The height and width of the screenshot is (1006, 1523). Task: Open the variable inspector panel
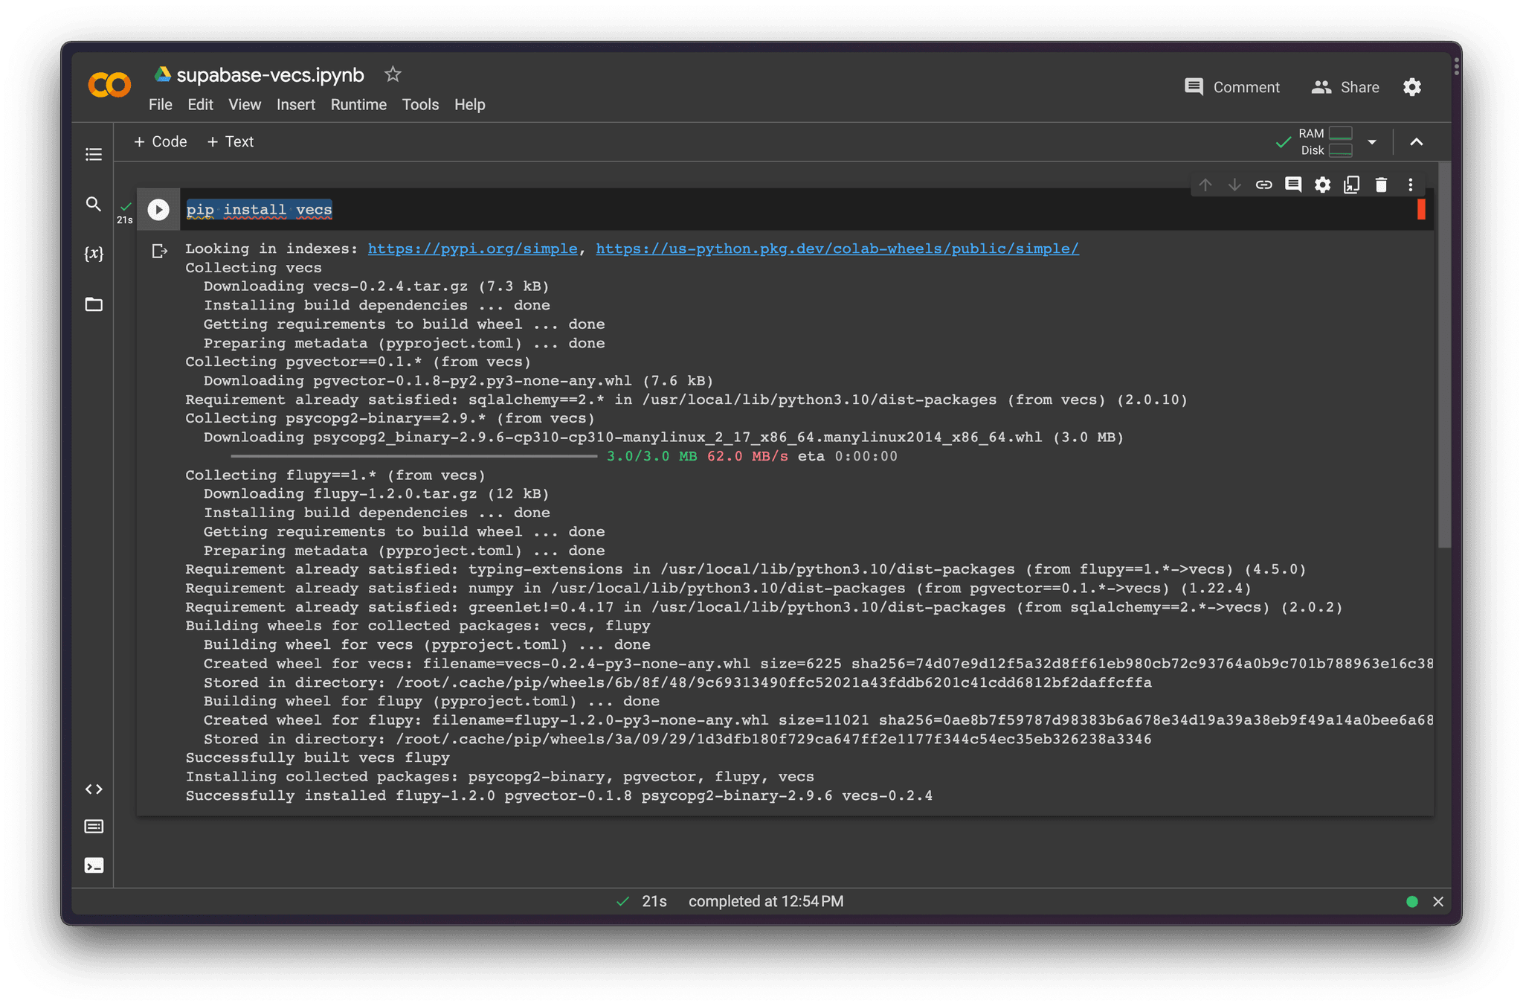tap(94, 254)
